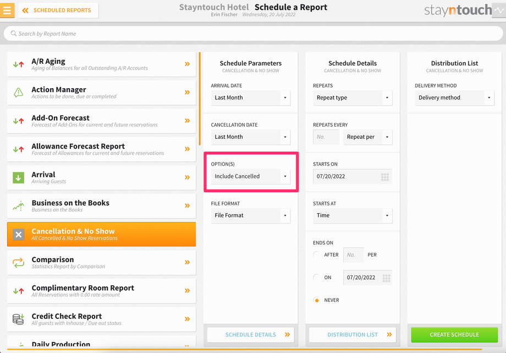Image resolution: width=506 pixels, height=353 pixels.
Task: Expand the Option(s) Include Cancelled dropdown
Action: [x=251, y=176]
